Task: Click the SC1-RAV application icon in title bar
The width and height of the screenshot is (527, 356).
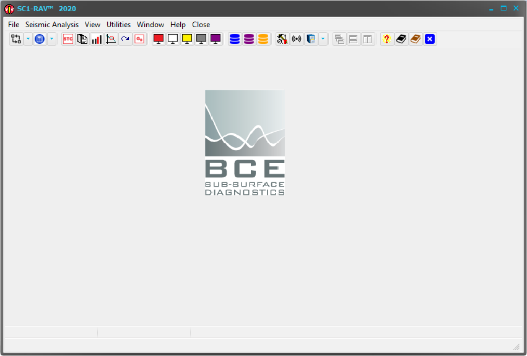Action: coord(9,9)
